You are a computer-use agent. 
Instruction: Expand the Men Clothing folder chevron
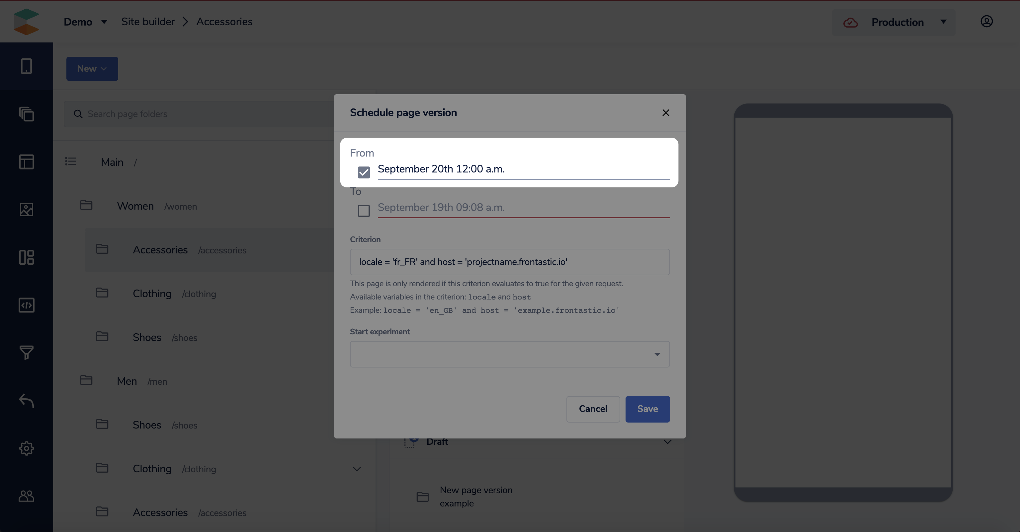coord(356,469)
